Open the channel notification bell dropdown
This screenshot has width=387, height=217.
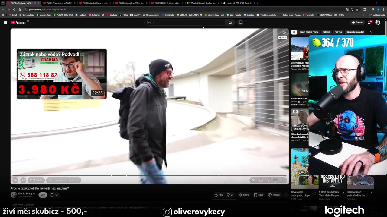click(x=54, y=195)
